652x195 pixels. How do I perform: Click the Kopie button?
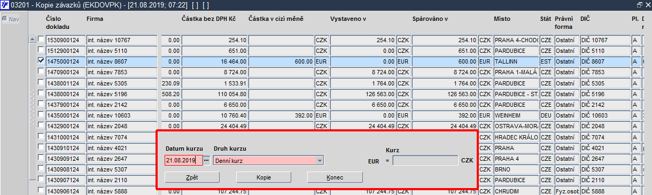click(x=263, y=177)
